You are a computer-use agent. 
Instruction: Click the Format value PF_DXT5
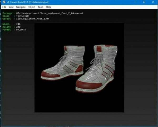coord(21,30)
